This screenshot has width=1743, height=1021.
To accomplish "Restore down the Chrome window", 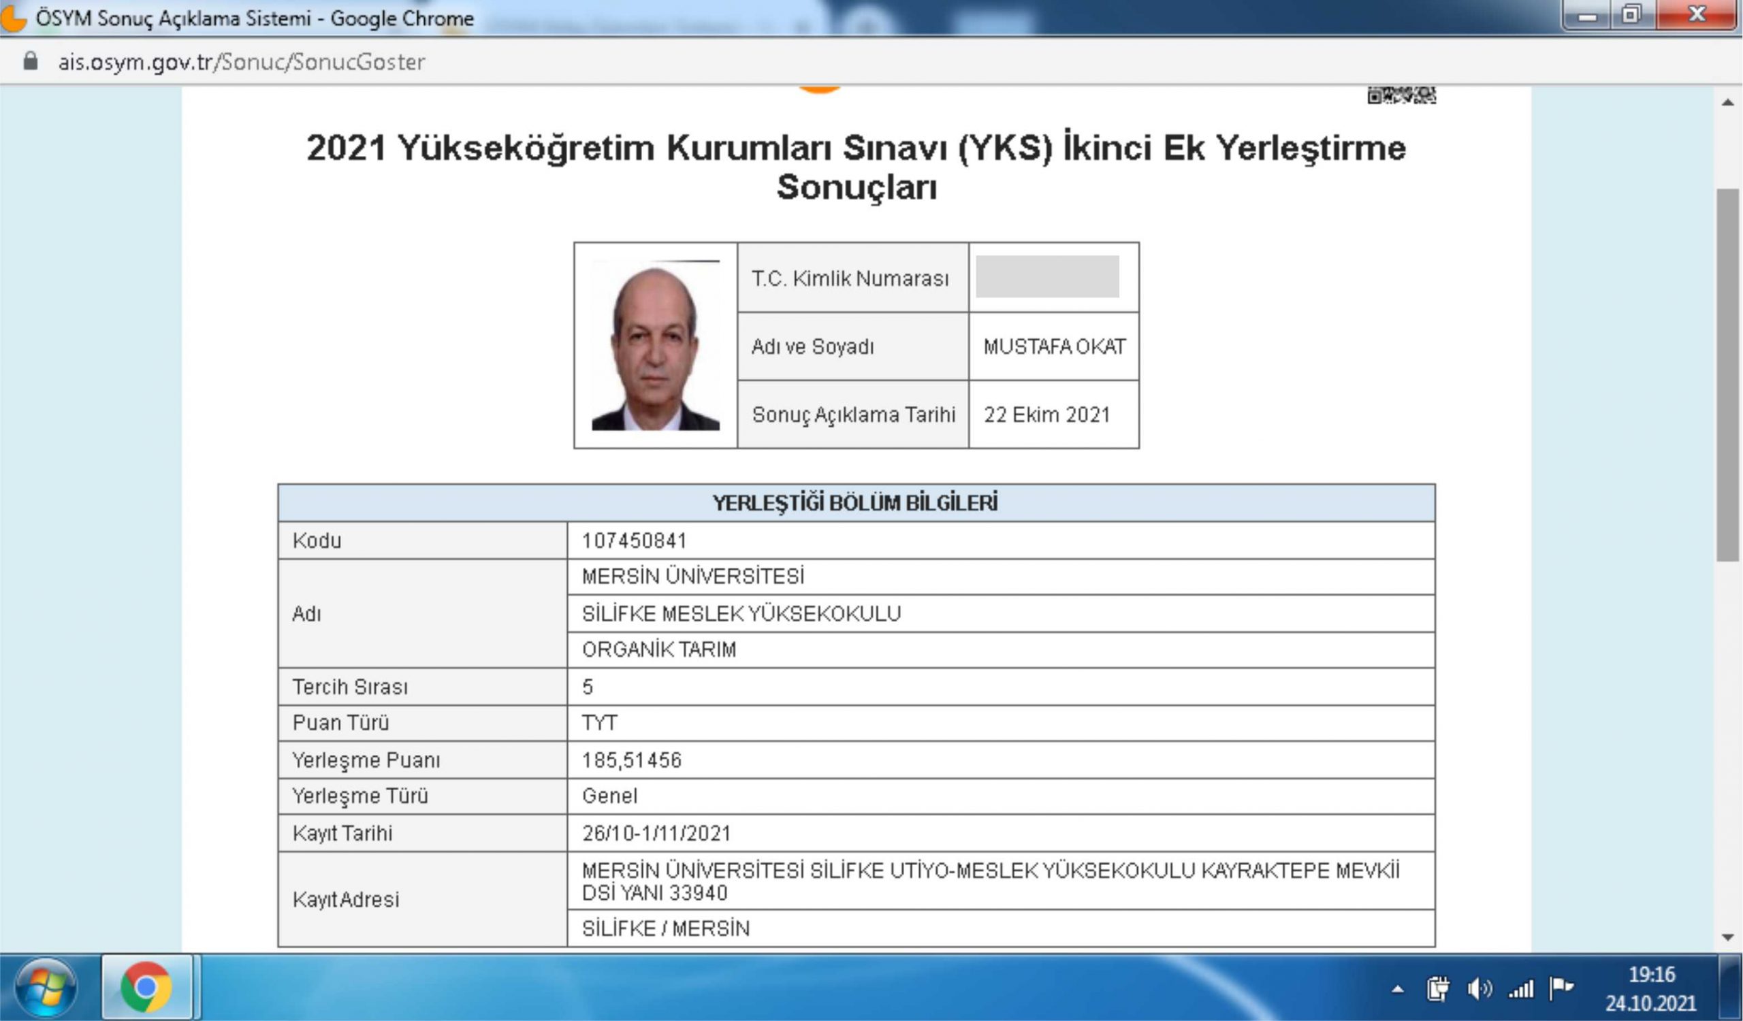I will pos(1631,15).
